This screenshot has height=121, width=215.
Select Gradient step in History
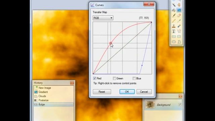[53, 92]
